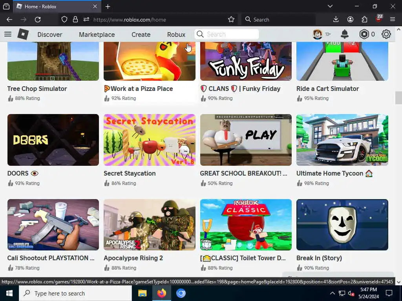Open the Windows Start menu

9,293
